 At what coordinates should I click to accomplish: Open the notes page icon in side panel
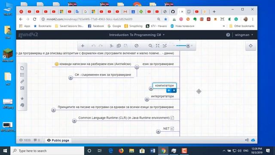[x=22, y=68]
